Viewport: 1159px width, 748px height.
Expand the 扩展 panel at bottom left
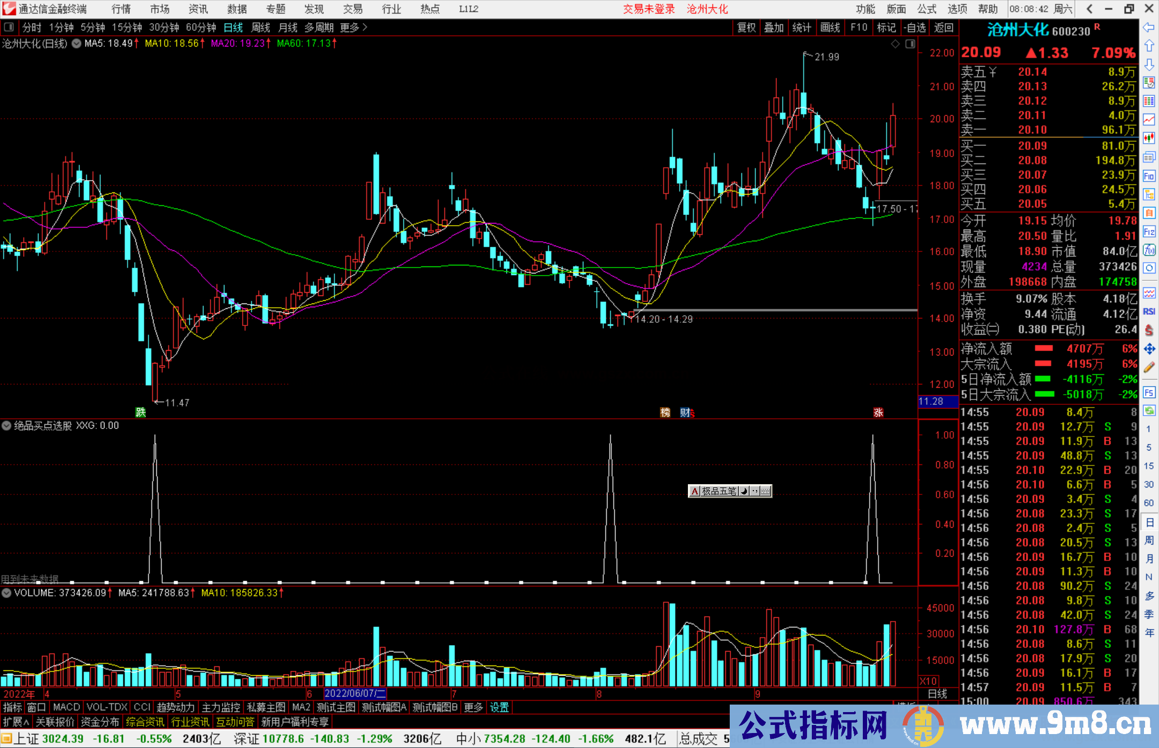(16, 722)
